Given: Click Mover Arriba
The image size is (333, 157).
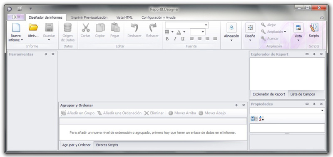Looking at the screenshot, I should pyautogui.click(x=182, y=113).
